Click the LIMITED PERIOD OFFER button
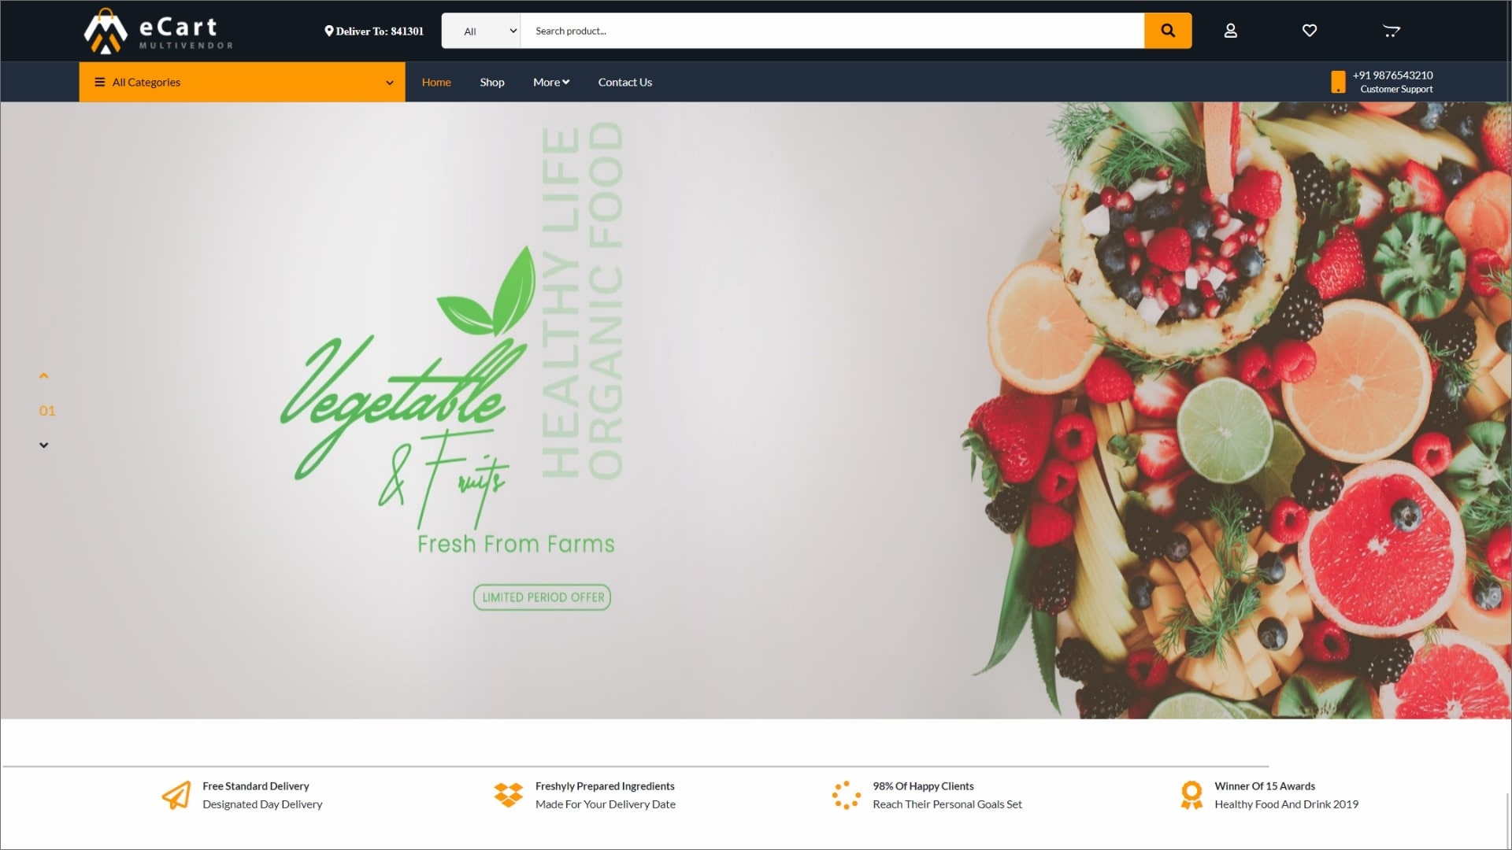 pyautogui.click(x=541, y=596)
